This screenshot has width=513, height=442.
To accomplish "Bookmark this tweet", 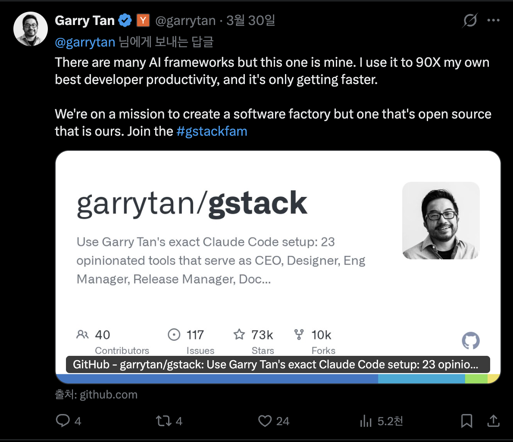I will 466,421.
